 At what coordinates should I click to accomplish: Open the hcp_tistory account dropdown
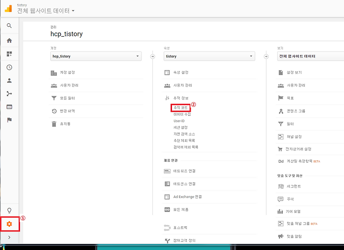point(96,56)
